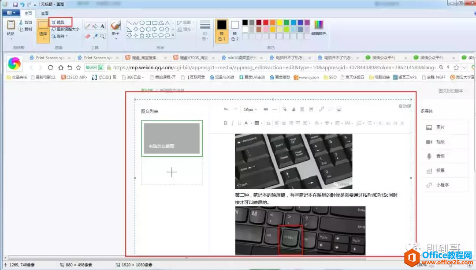Open the blue Paint file menu button
This screenshot has height=270, width=476.
pos(11,13)
